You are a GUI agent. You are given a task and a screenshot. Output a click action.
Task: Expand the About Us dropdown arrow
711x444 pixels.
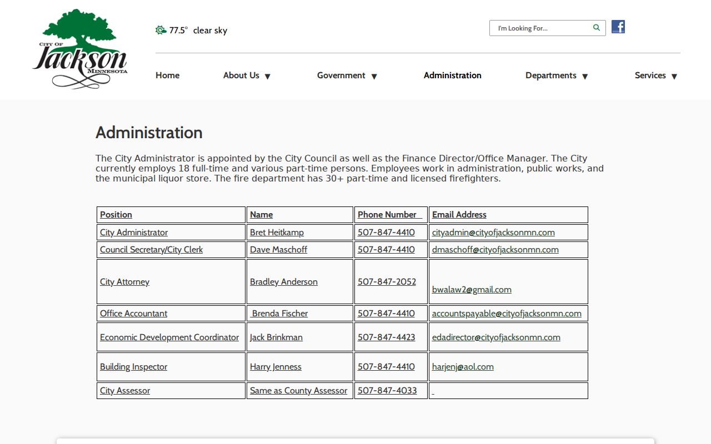(x=267, y=77)
